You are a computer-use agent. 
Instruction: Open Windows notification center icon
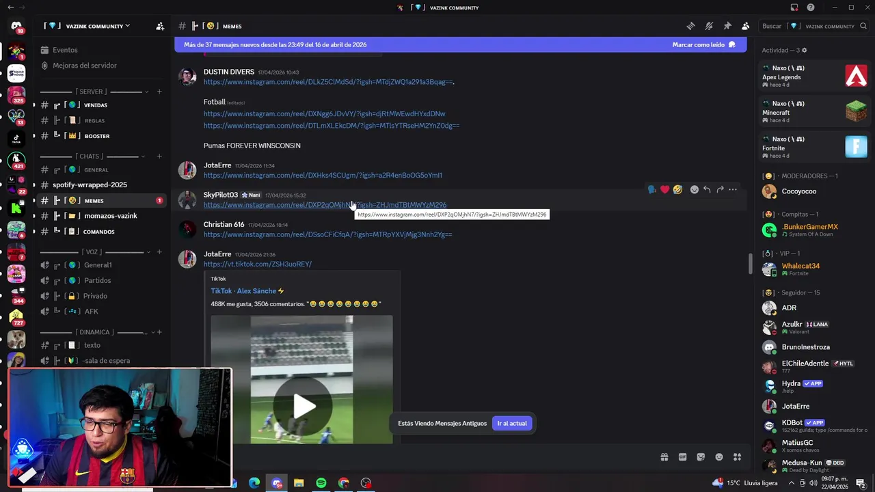[x=861, y=483]
